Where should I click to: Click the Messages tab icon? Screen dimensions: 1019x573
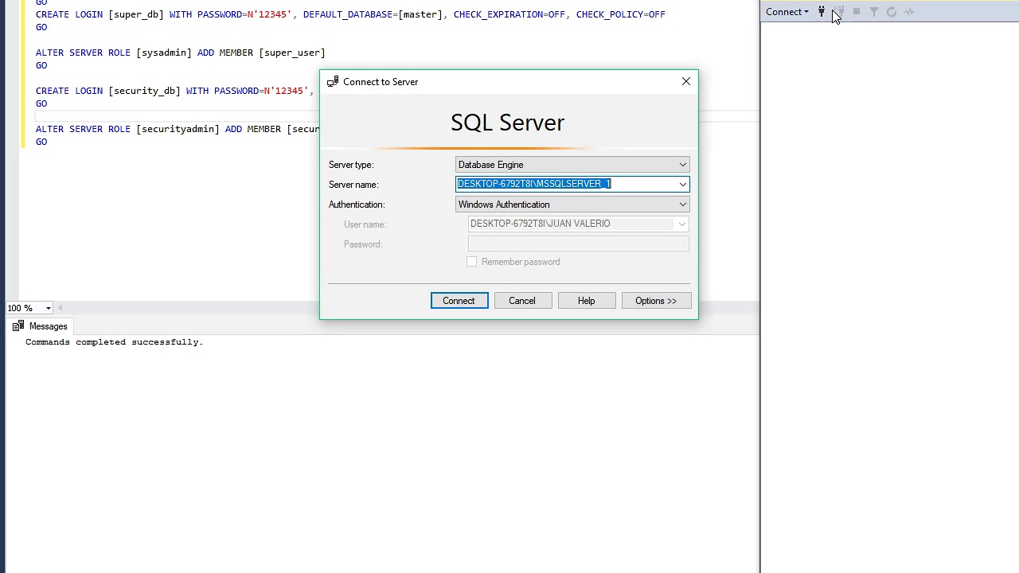(18, 326)
